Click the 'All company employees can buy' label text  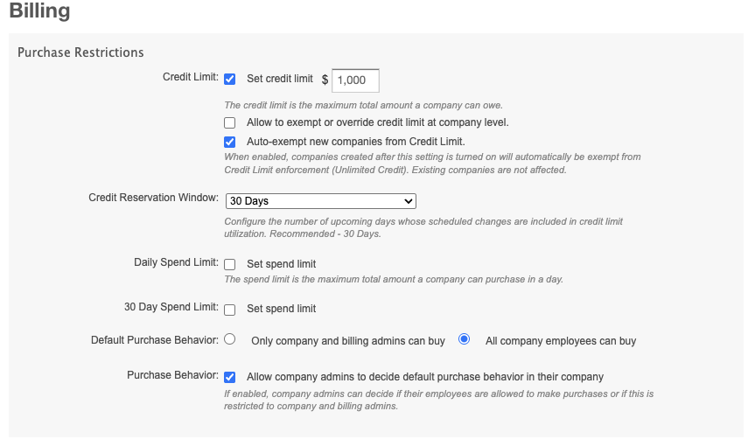coord(561,341)
